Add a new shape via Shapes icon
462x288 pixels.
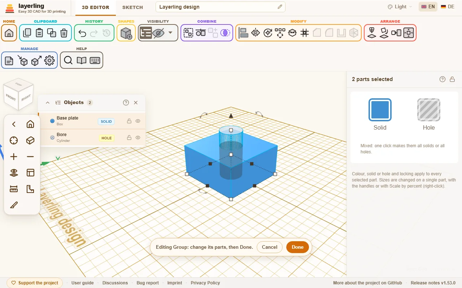click(126, 33)
